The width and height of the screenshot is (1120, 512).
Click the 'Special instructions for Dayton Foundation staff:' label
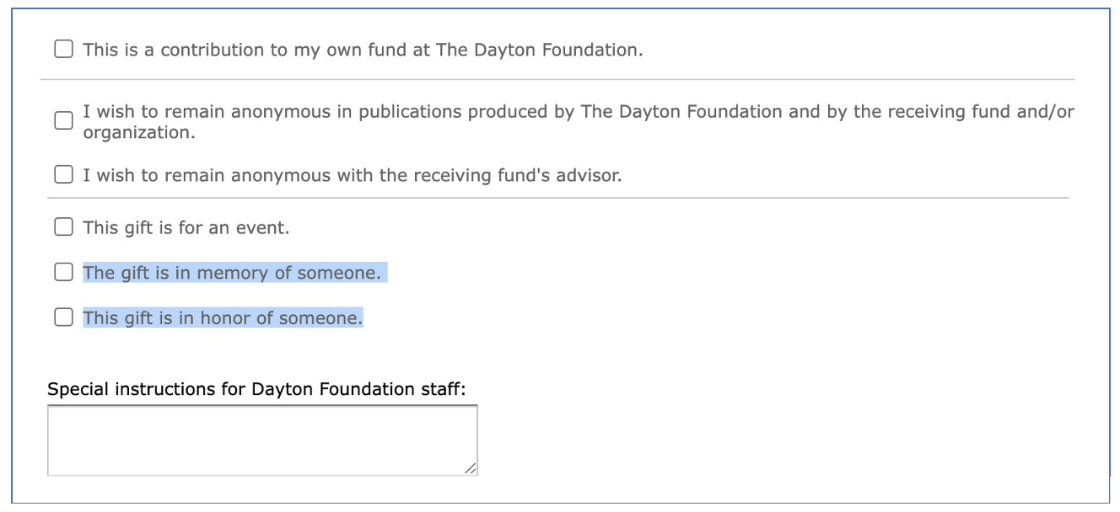point(256,389)
